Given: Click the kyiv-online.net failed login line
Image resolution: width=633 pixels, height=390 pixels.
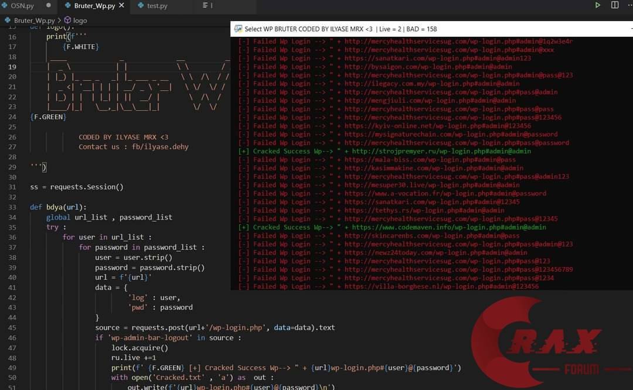Looking at the screenshot, I should 384,126.
